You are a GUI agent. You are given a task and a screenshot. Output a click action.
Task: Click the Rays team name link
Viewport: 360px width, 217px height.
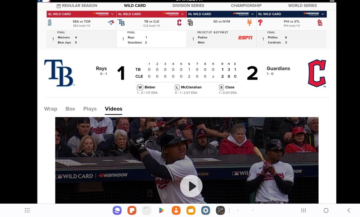[x=101, y=68]
